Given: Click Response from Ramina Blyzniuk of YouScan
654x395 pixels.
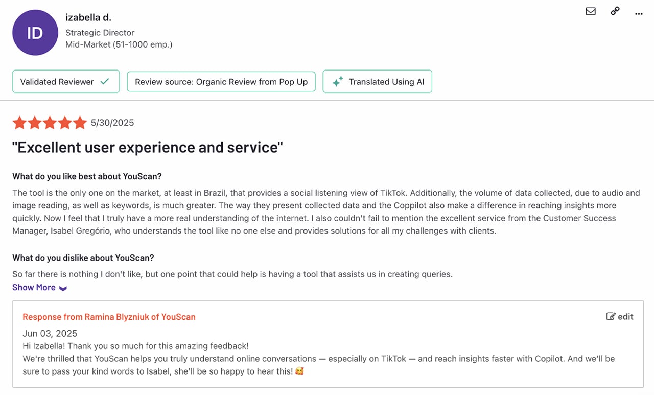Looking at the screenshot, I should click(109, 317).
